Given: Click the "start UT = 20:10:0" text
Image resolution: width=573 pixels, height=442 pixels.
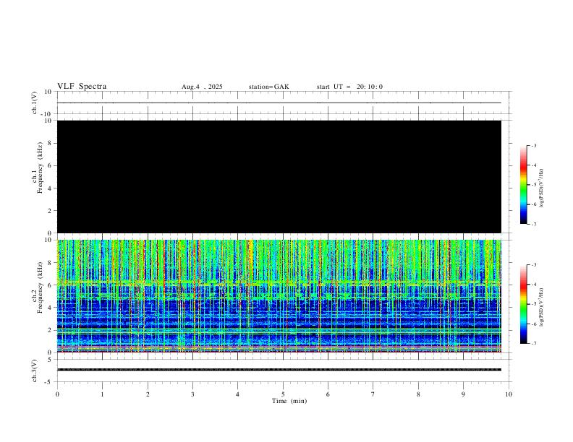Looking at the screenshot, I should coord(349,87).
